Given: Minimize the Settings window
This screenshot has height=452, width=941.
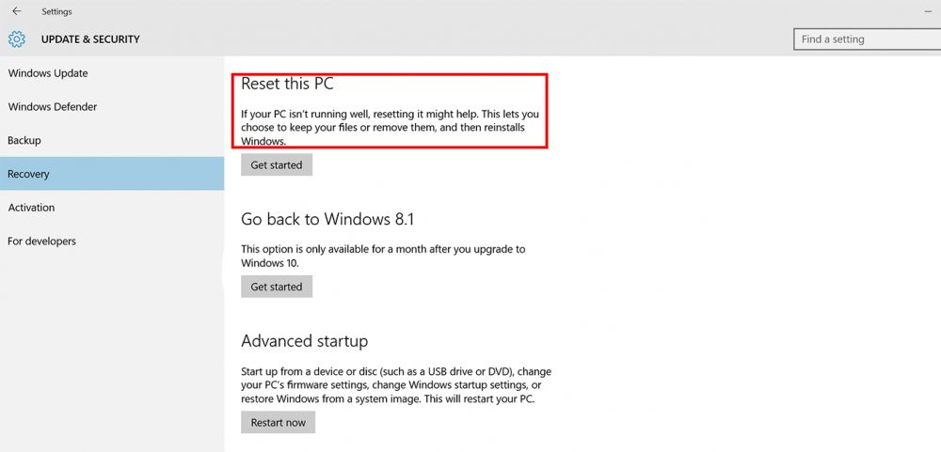Looking at the screenshot, I should coord(927,11).
